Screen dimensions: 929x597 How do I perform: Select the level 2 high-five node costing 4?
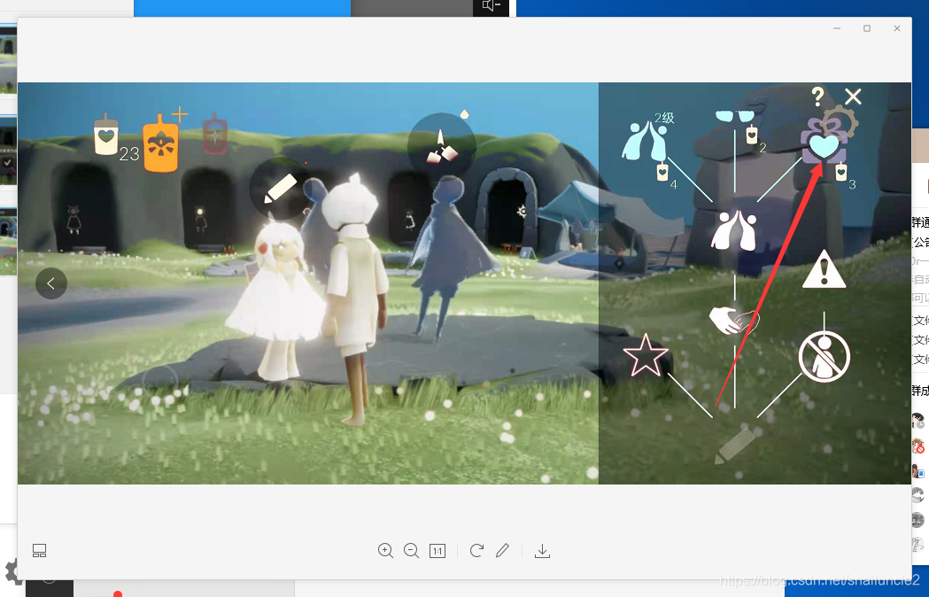[x=644, y=141]
